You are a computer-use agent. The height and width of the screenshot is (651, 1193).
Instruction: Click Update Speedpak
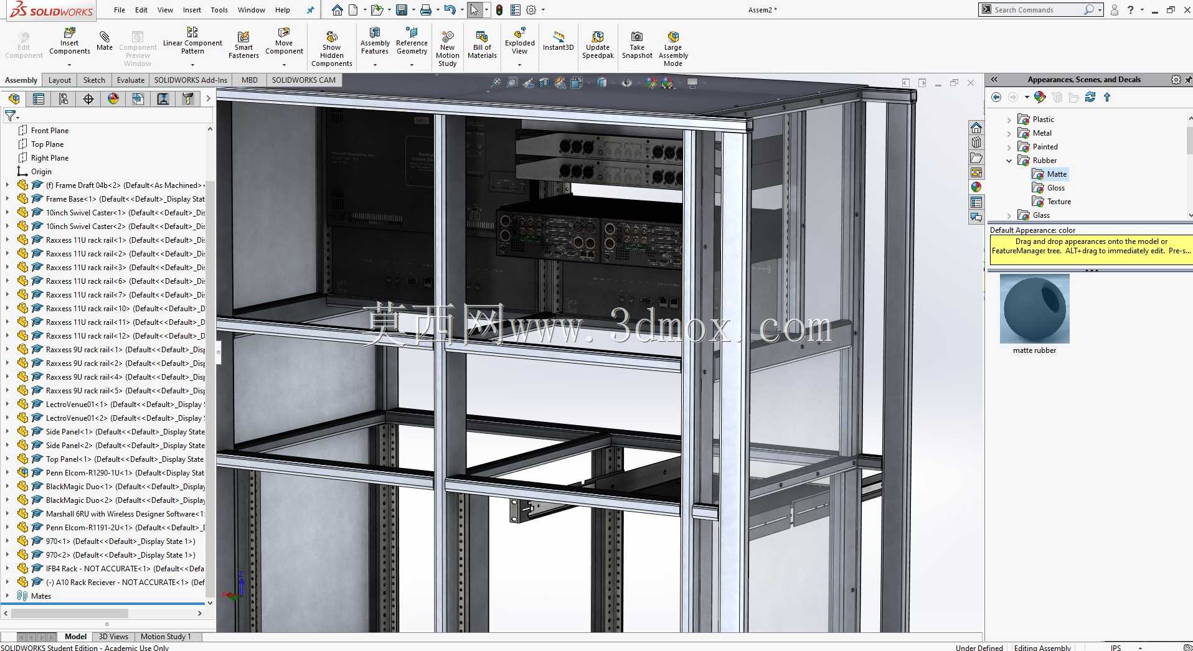598,45
